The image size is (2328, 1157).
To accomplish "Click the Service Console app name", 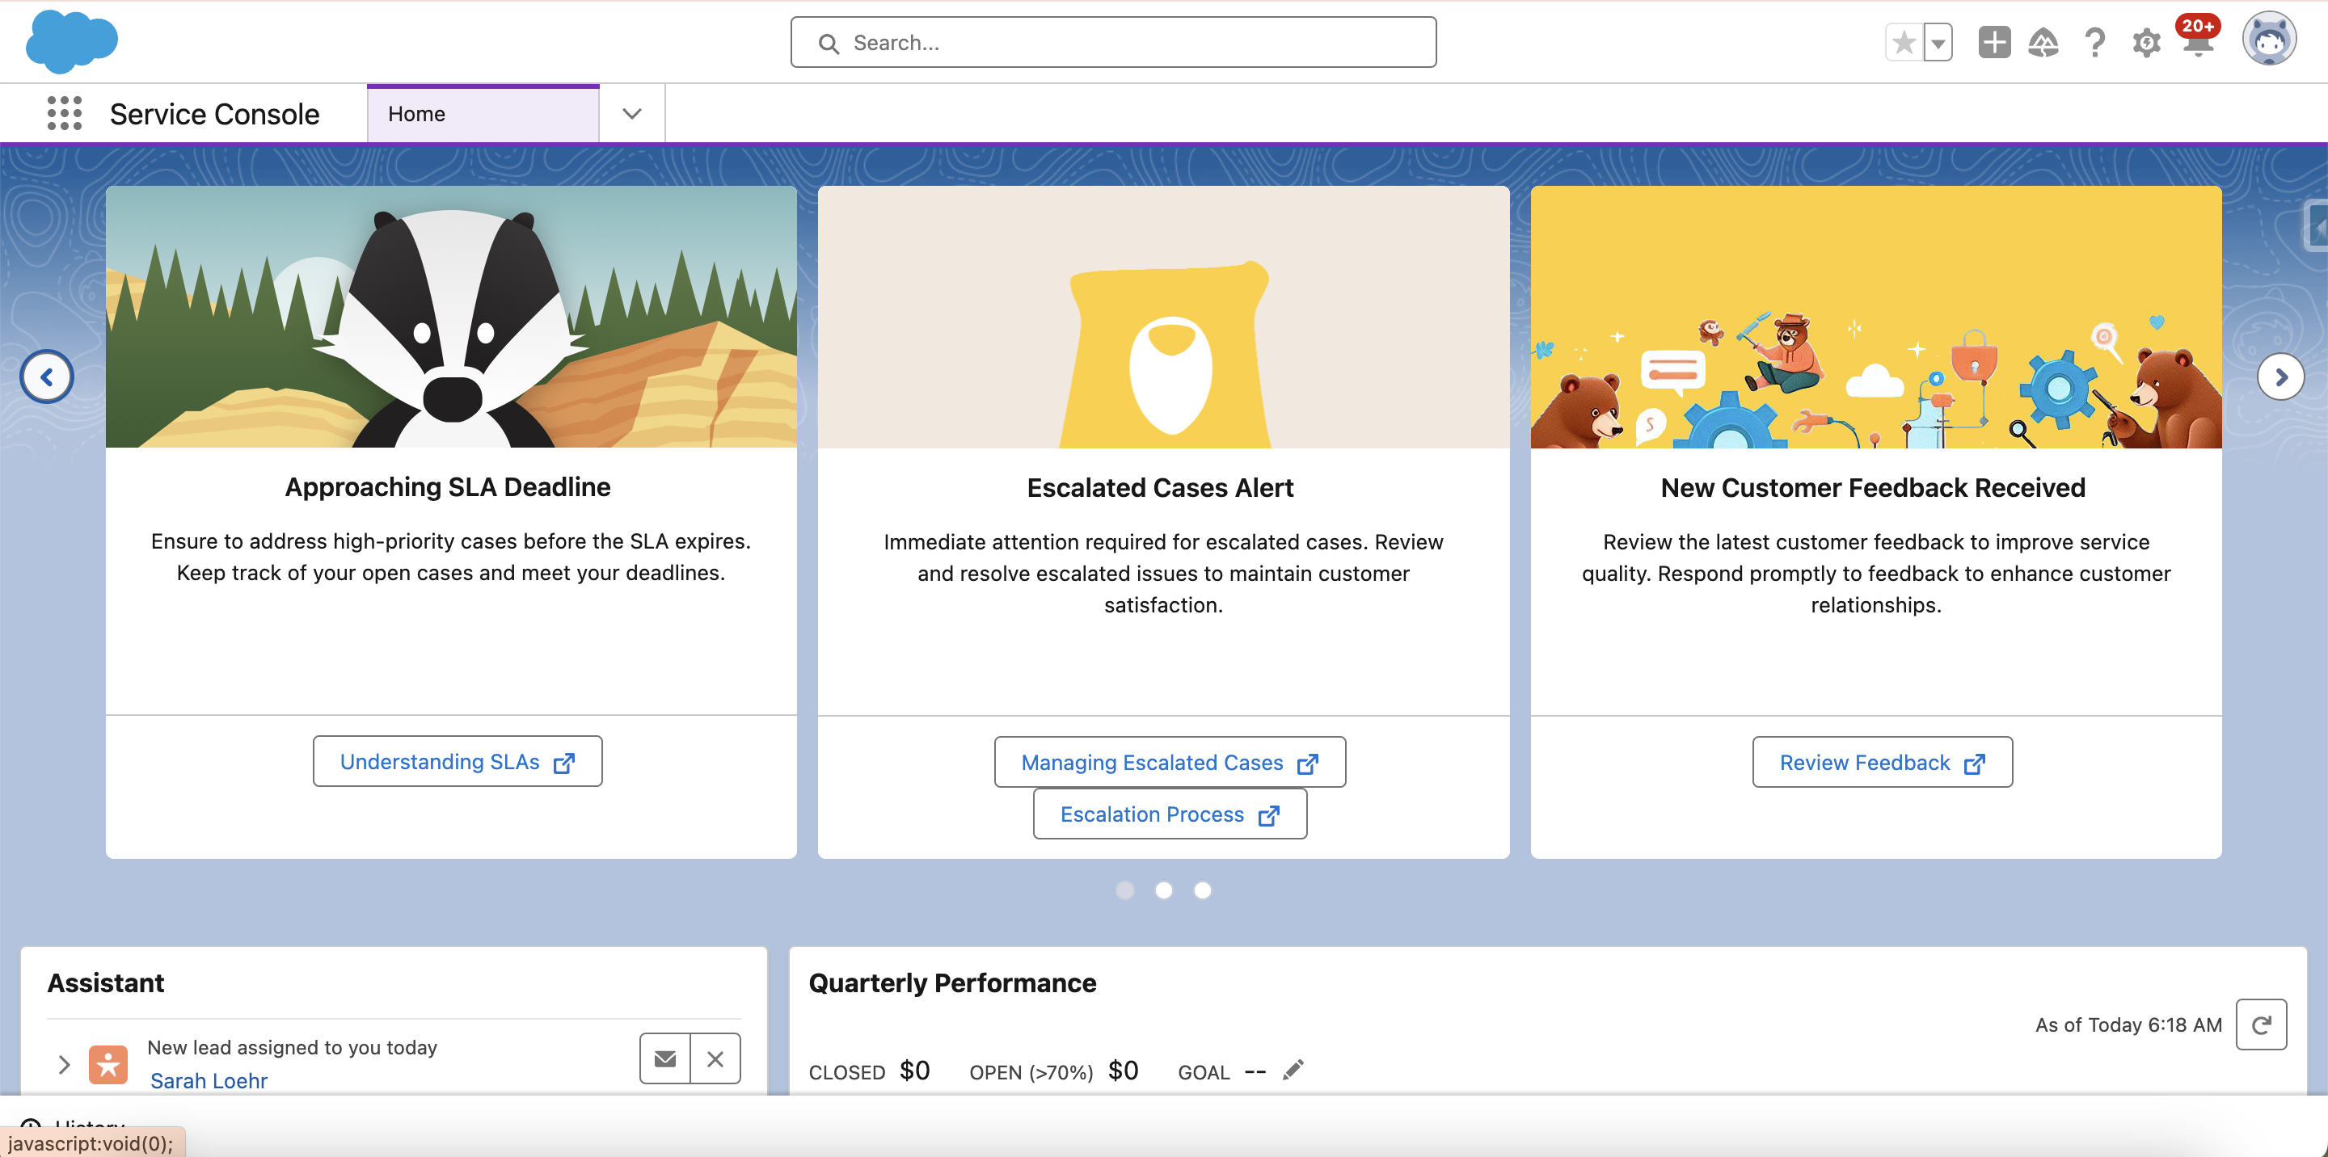I will coord(214,114).
